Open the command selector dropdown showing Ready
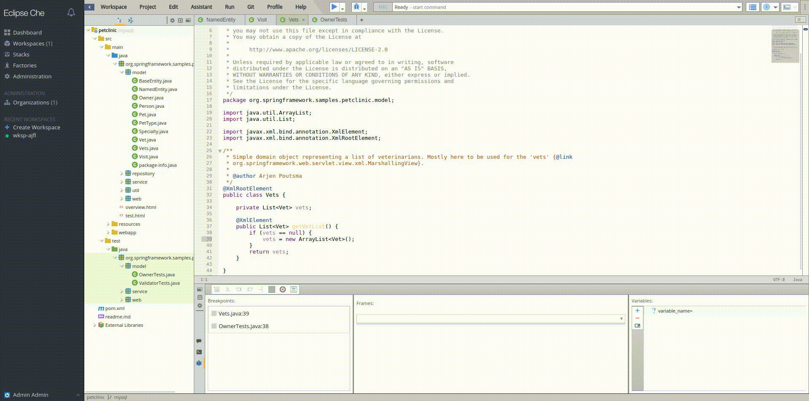Viewport: 809px width, 401px height. [567, 7]
